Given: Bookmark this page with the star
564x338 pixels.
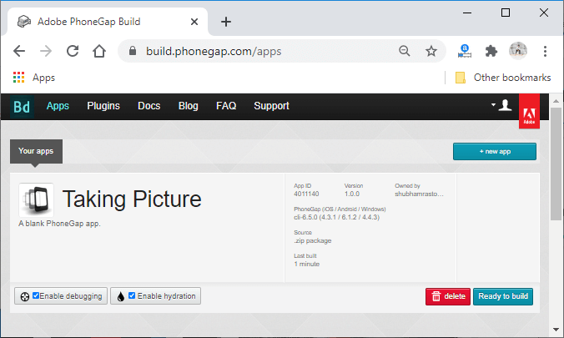Looking at the screenshot, I should click(431, 51).
